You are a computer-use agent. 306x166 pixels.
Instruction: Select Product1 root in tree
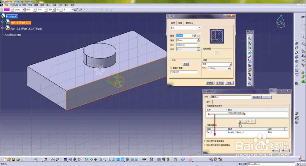pos(12,17)
